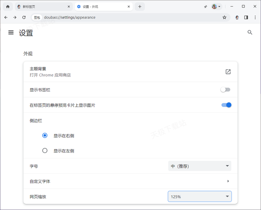Select the 显示在右侧 radio button
This screenshot has width=261, height=210.
coord(45,135)
